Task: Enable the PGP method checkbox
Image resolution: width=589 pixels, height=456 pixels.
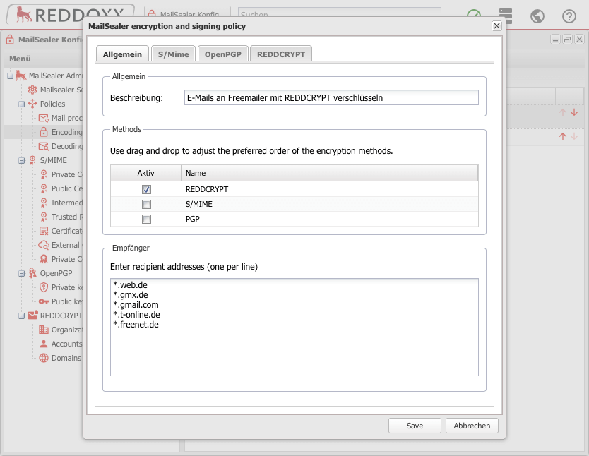Action: point(146,220)
